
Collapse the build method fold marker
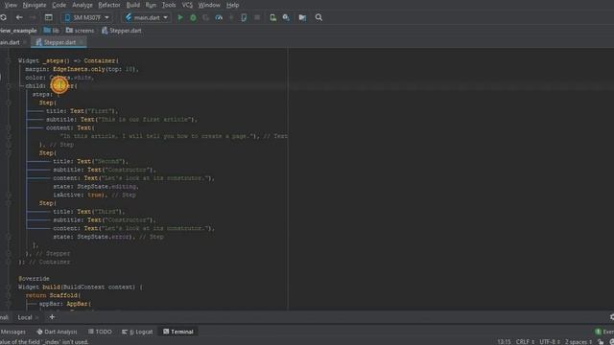(9, 287)
